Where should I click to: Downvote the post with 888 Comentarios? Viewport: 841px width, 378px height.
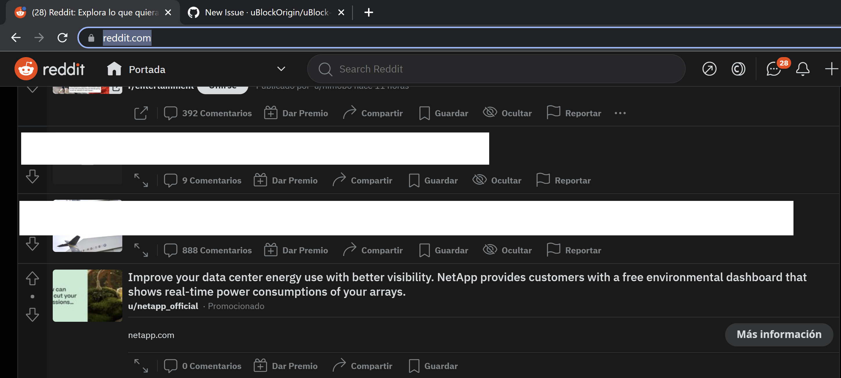point(32,244)
